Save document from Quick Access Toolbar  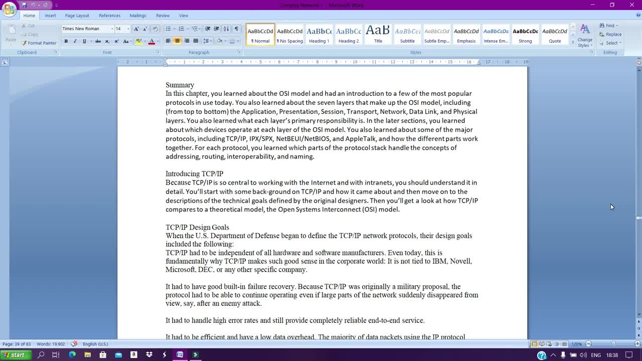(24, 5)
